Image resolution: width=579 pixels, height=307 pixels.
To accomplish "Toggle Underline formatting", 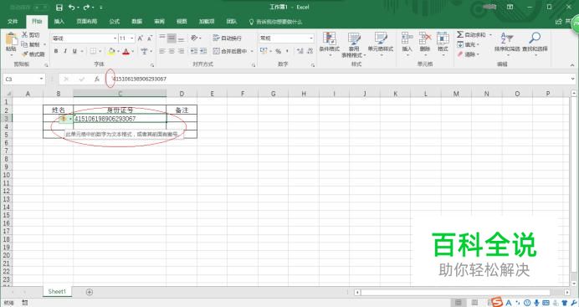I will [74, 51].
